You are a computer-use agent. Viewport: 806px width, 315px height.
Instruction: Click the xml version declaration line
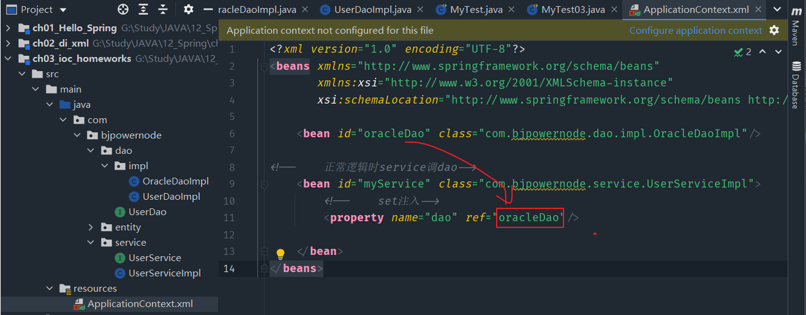click(397, 49)
